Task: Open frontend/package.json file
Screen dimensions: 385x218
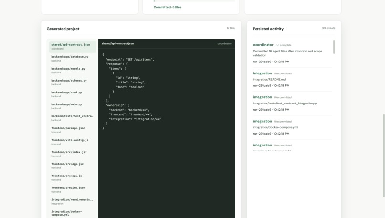Action: coord(73,130)
